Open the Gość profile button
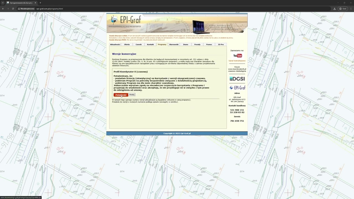354x199 pixels. [343, 9]
